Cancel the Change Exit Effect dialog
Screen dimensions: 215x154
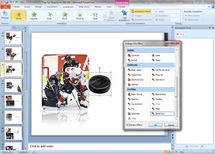pyautogui.click(x=171, y=125)
